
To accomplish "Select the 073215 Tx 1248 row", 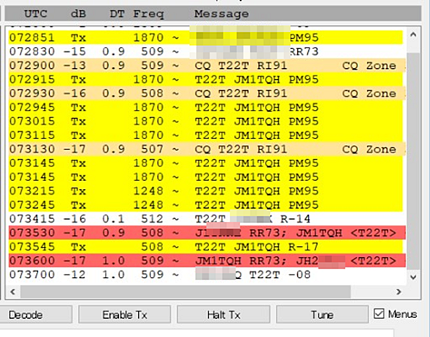I will click(205, 191).
